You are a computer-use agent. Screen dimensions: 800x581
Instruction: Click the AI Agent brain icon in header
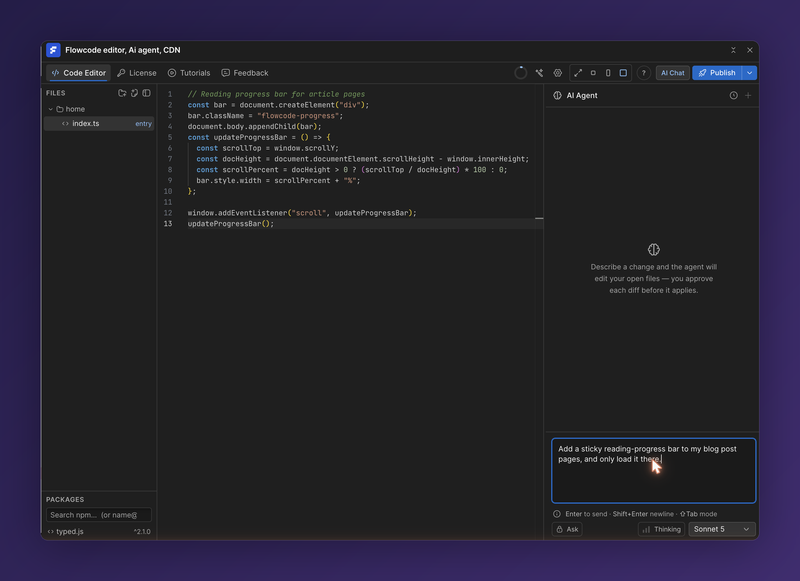pos(557,95)
